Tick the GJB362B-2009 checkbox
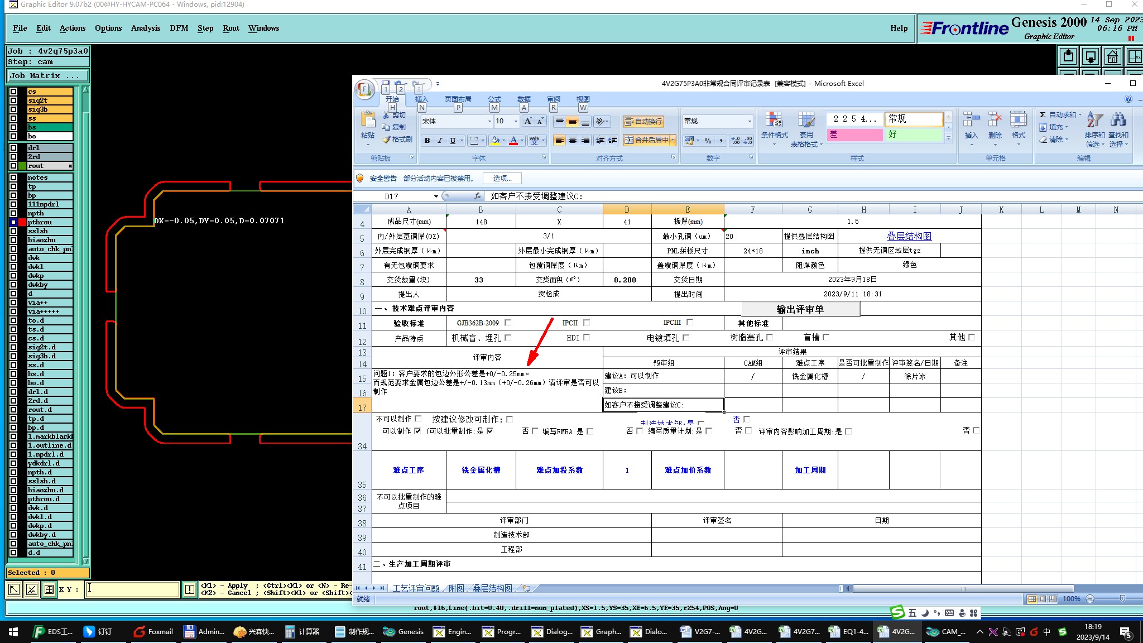1143x643 pixels. click(508, 323)
